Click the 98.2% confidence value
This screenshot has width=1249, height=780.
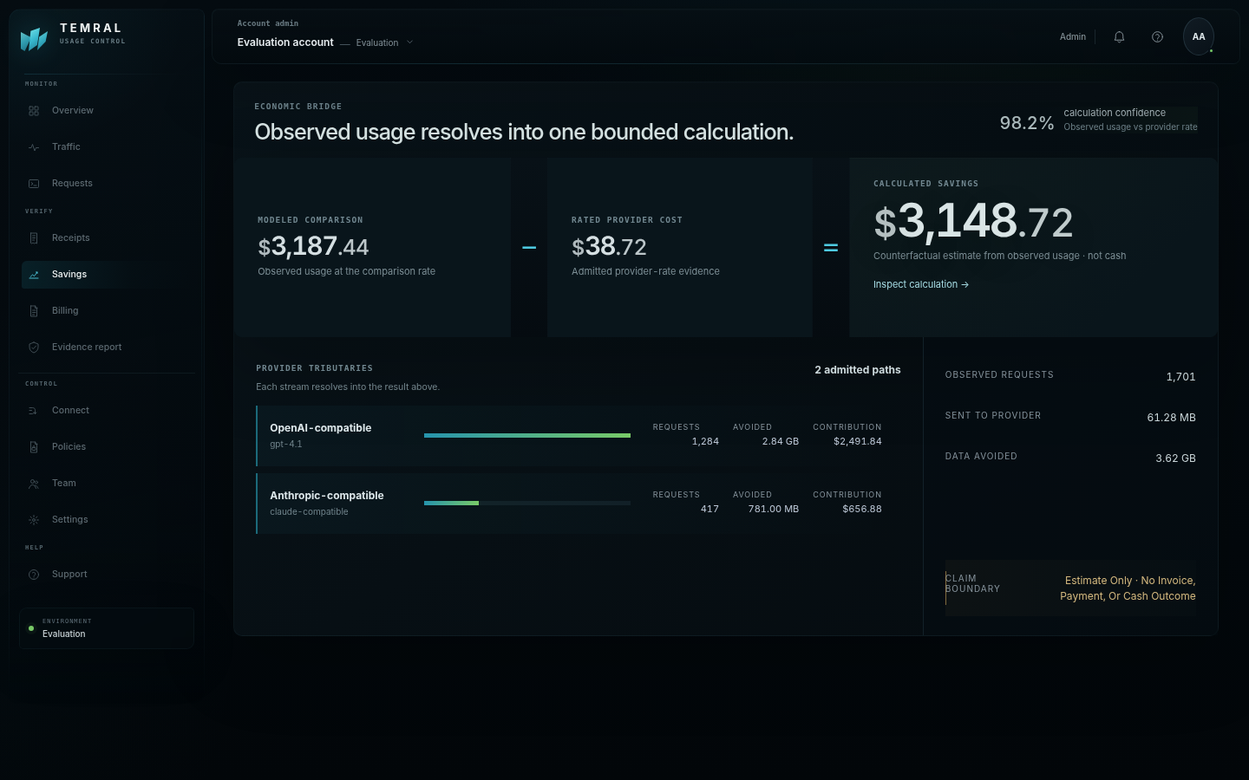[1027, 123]
